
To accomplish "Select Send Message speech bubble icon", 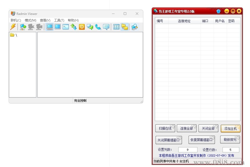I will click(106, 27).
